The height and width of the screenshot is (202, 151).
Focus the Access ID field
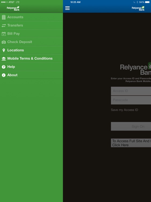pyautogui.click(x=131, y=91)
